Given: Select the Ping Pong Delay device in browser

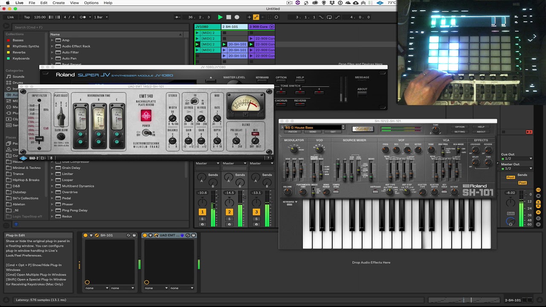Looking at the screenshot, I should pos(75,210).
